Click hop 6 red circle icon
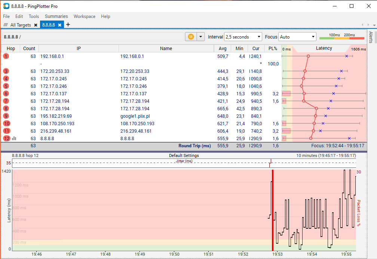 tap(6, 93)
